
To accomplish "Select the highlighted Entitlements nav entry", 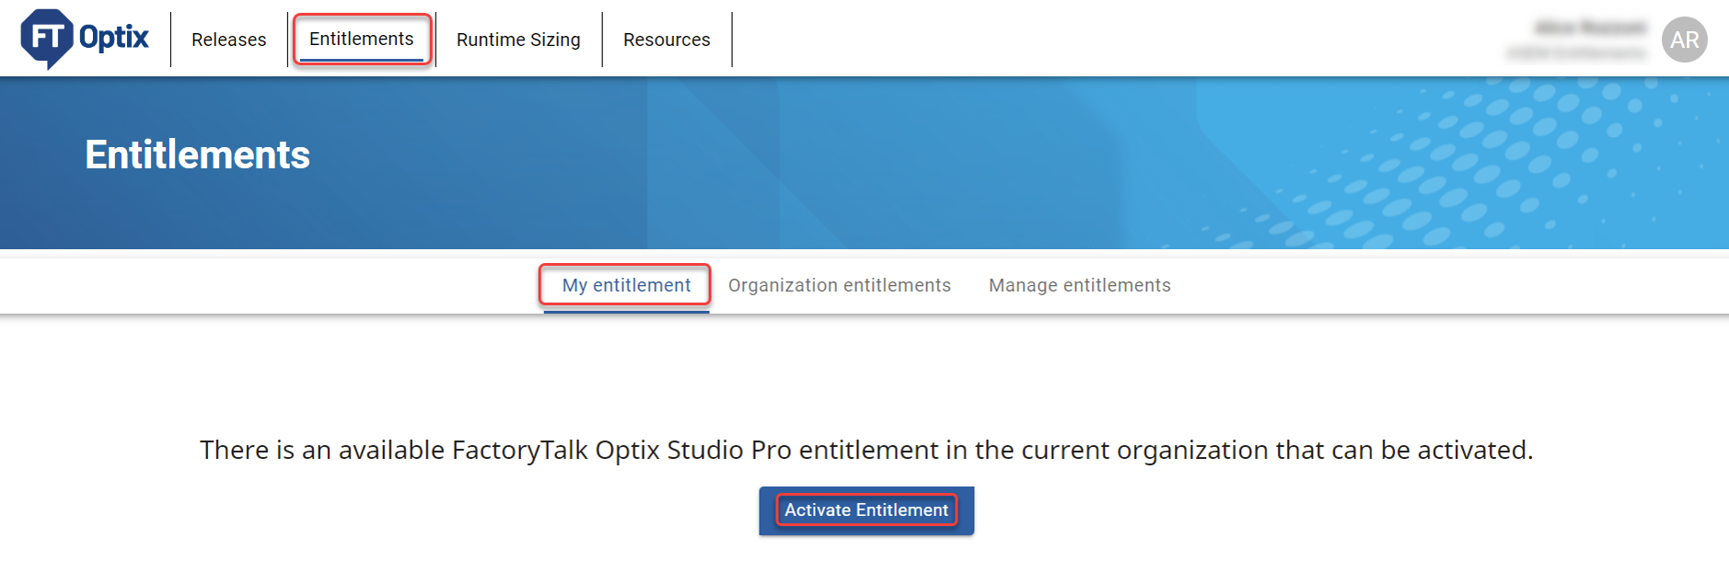I will (x=362, y=39).
